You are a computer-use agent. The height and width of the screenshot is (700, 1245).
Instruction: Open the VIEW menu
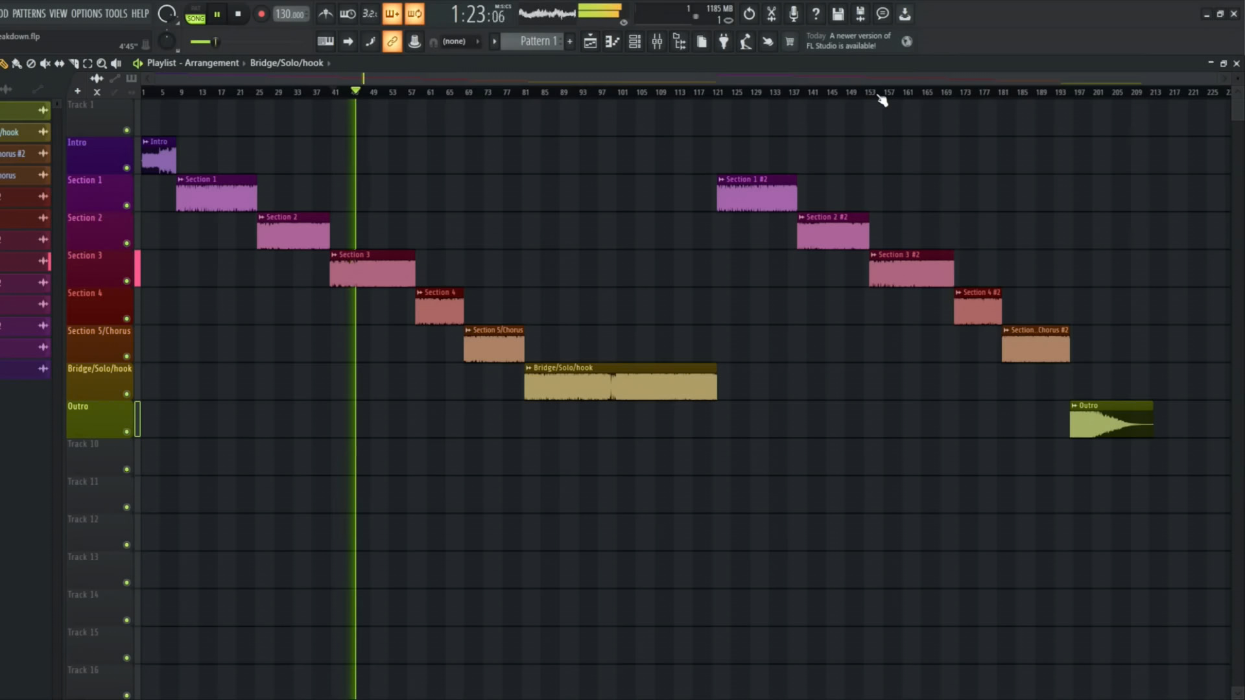tap(58, 13)
